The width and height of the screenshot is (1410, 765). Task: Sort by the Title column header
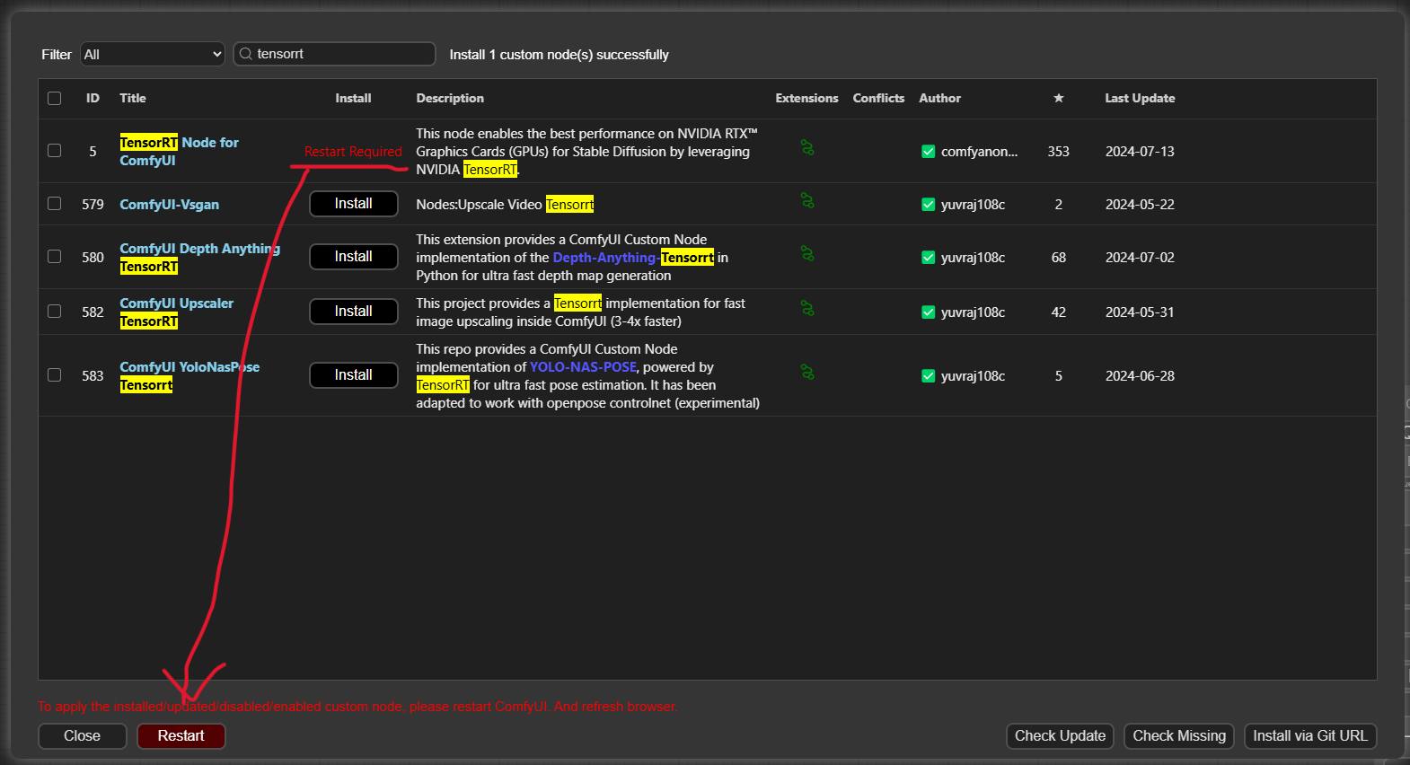133,98
